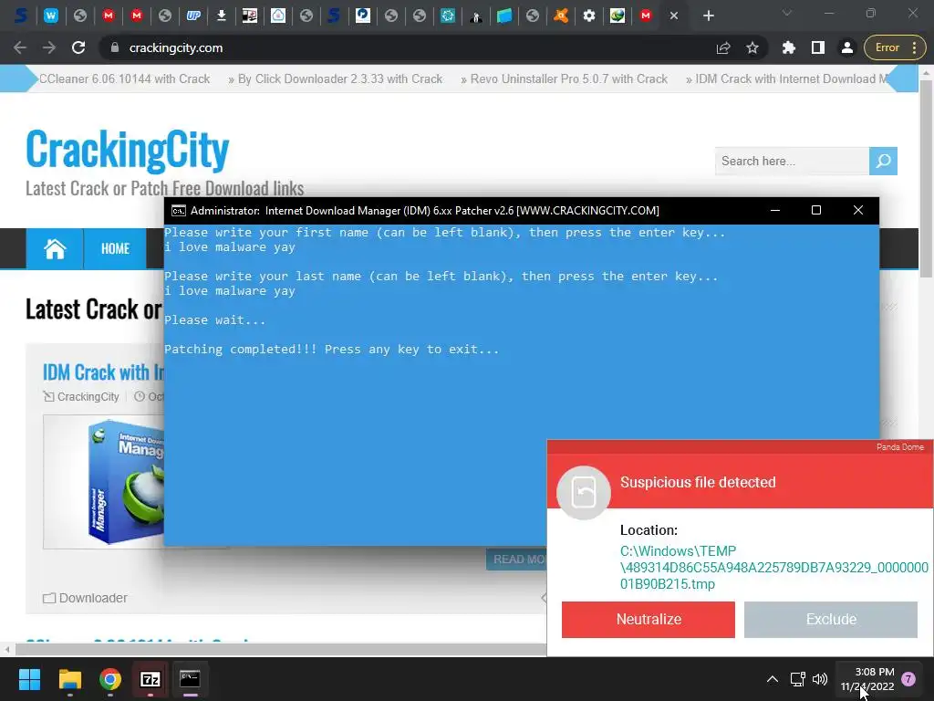This screenshot has width=934, height=701.
Task: Switch to the blue cube icon tab
Action: click(503, 16)
